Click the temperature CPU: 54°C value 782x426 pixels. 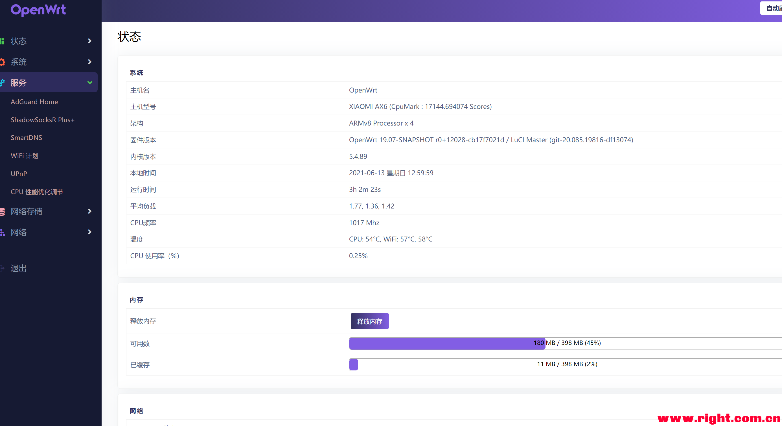(x=391, y=239)
